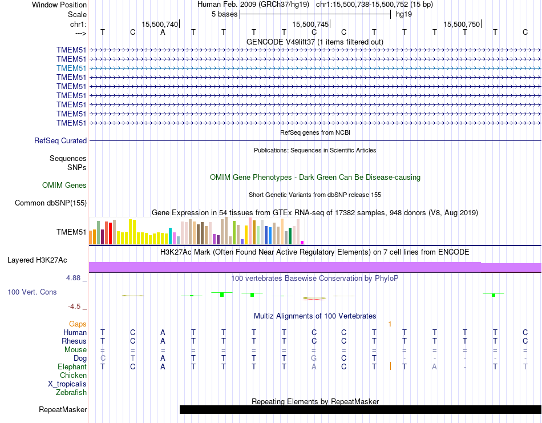This screenshot has width=542, height=423.
Task: Click the "hg19" label beside scale bar
Action: coord(404,14)
